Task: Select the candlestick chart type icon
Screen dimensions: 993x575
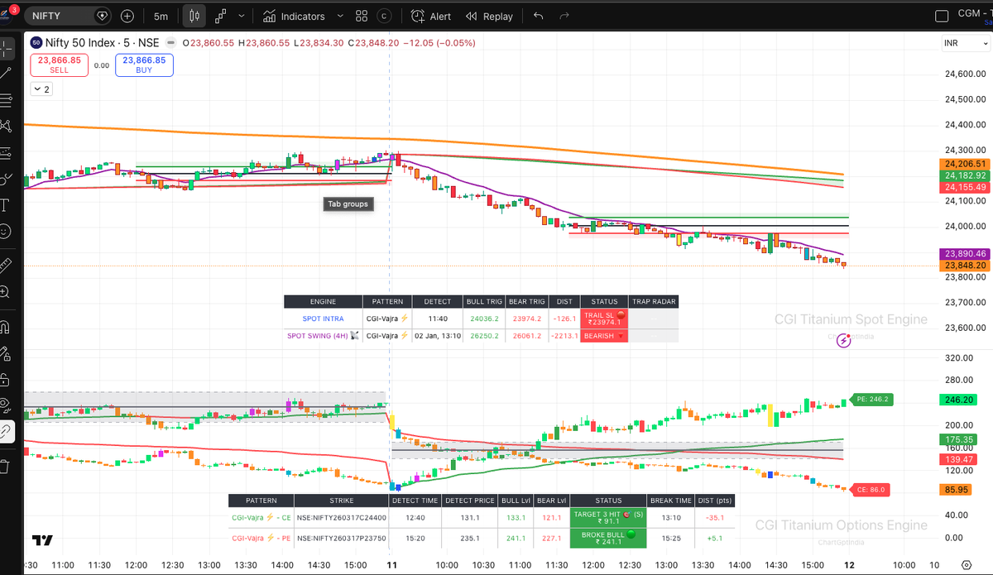Action: 194,16
